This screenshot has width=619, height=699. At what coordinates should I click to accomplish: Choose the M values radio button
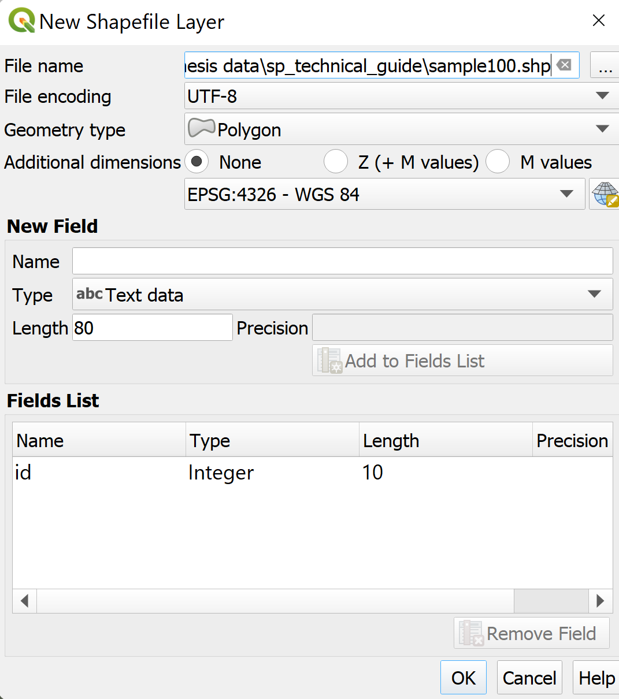(498, 162)
